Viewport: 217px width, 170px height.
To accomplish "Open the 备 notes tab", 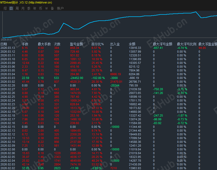I will pos(52,8).
